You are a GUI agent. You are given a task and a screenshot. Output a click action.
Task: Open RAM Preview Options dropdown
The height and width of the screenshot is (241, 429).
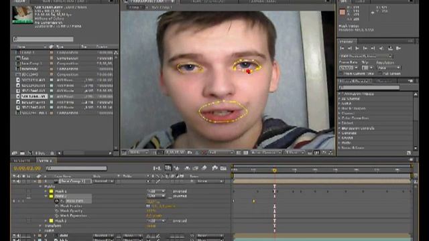[x=366, y=56]
